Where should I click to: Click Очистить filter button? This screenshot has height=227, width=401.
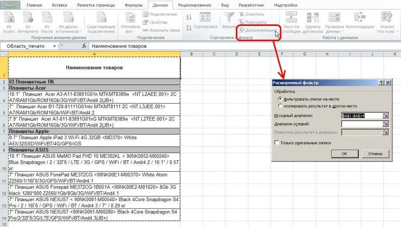(x=251, y=15)
